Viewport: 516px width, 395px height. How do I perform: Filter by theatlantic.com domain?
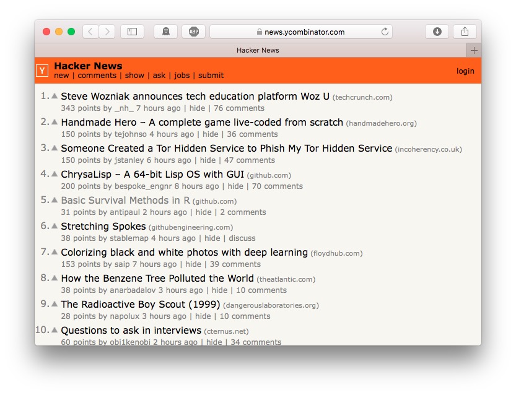(x=286, y=279)
